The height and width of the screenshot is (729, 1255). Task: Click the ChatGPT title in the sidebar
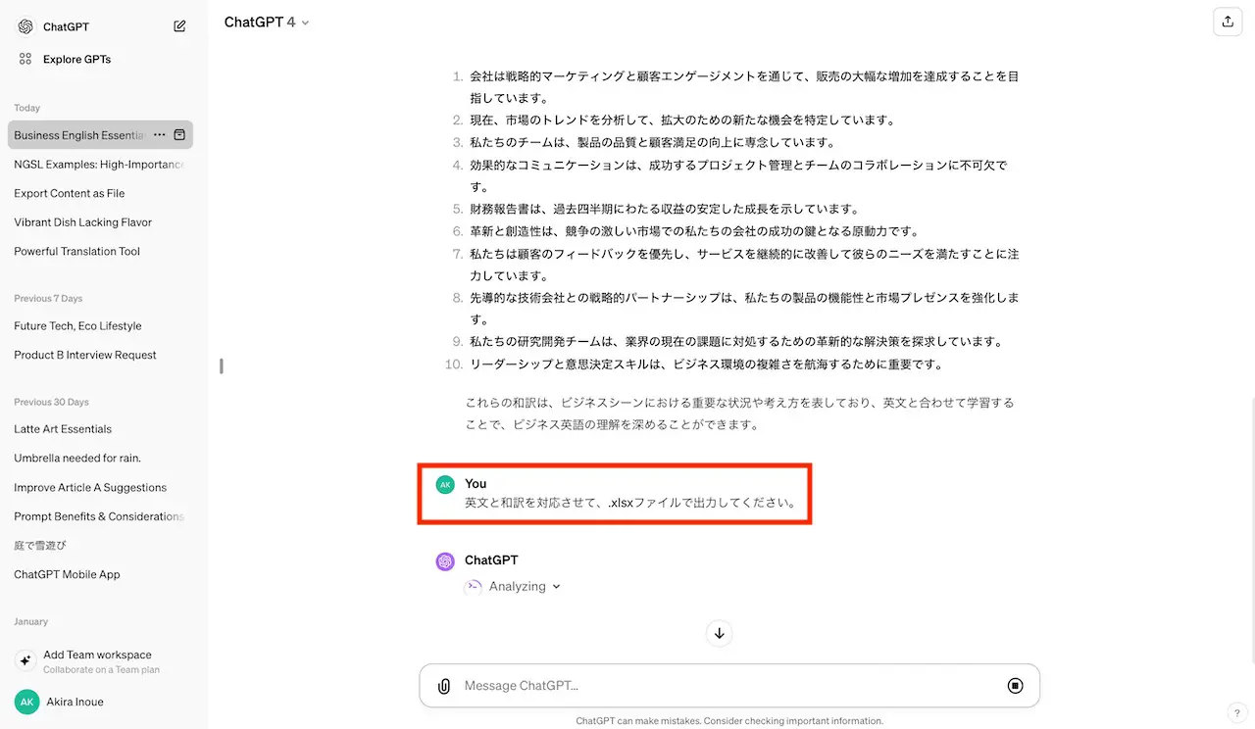tap(66, 26)
